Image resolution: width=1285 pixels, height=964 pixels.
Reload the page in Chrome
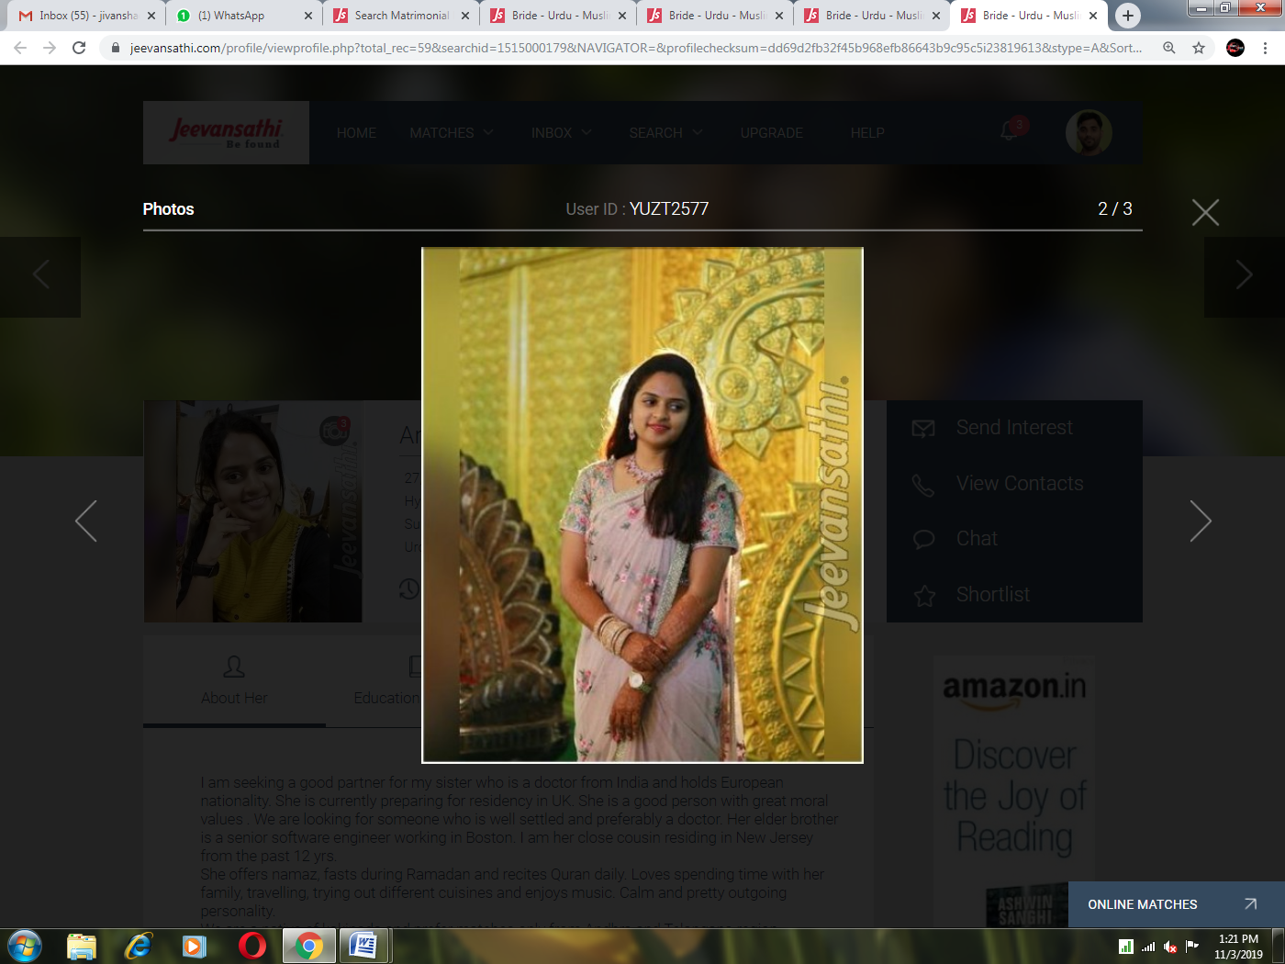[79, 48]
